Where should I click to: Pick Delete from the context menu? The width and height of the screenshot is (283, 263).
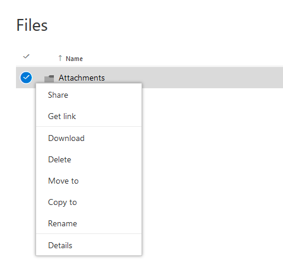point(89,159)
